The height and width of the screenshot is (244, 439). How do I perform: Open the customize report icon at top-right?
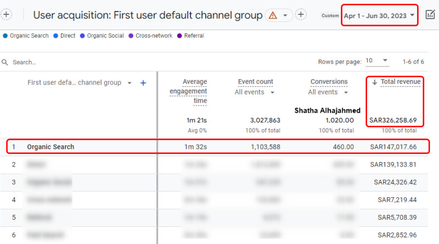click(x=430, y=15)
